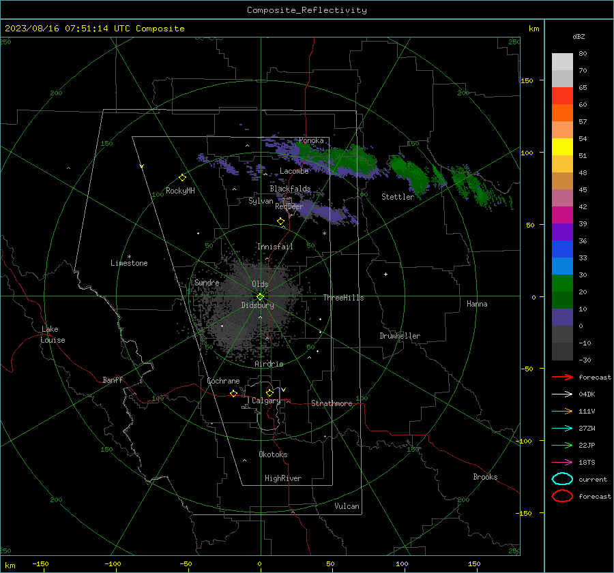Click the Banff label

point(113,380)
